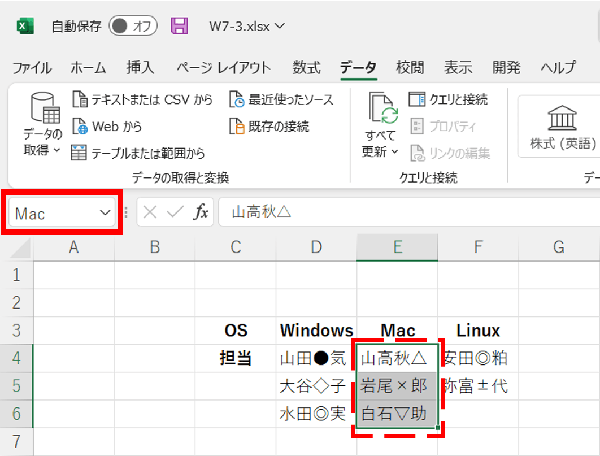Screen dimensions: 600x456
Task: Open the 校閲 tab
Action: click(x=410, y=68)
